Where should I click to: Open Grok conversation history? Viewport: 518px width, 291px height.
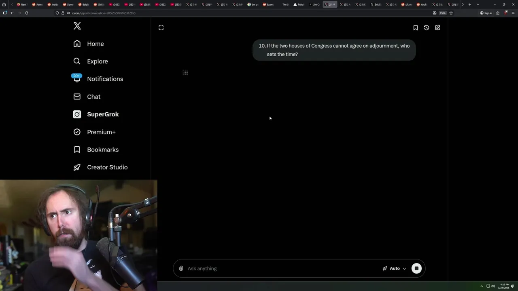(x=427, y=27)
